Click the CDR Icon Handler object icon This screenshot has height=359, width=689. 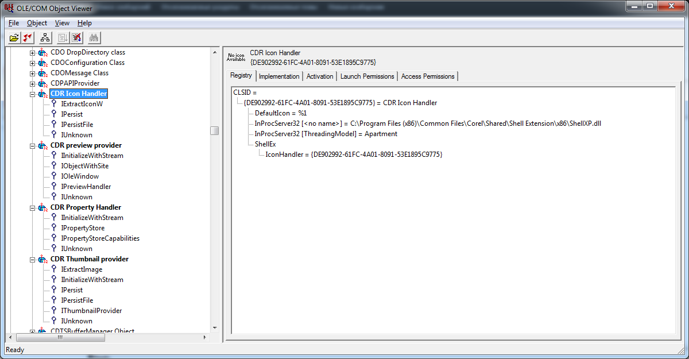pyautogui.click(x=43, y=94)
